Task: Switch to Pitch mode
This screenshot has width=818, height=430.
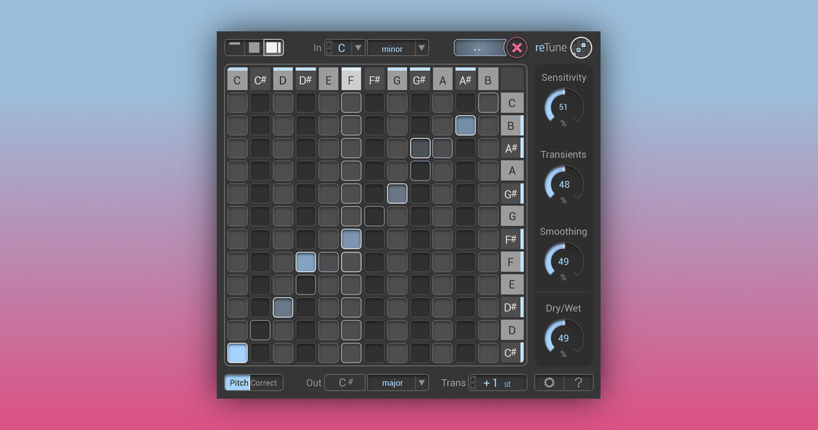Action: pos(238,382)
